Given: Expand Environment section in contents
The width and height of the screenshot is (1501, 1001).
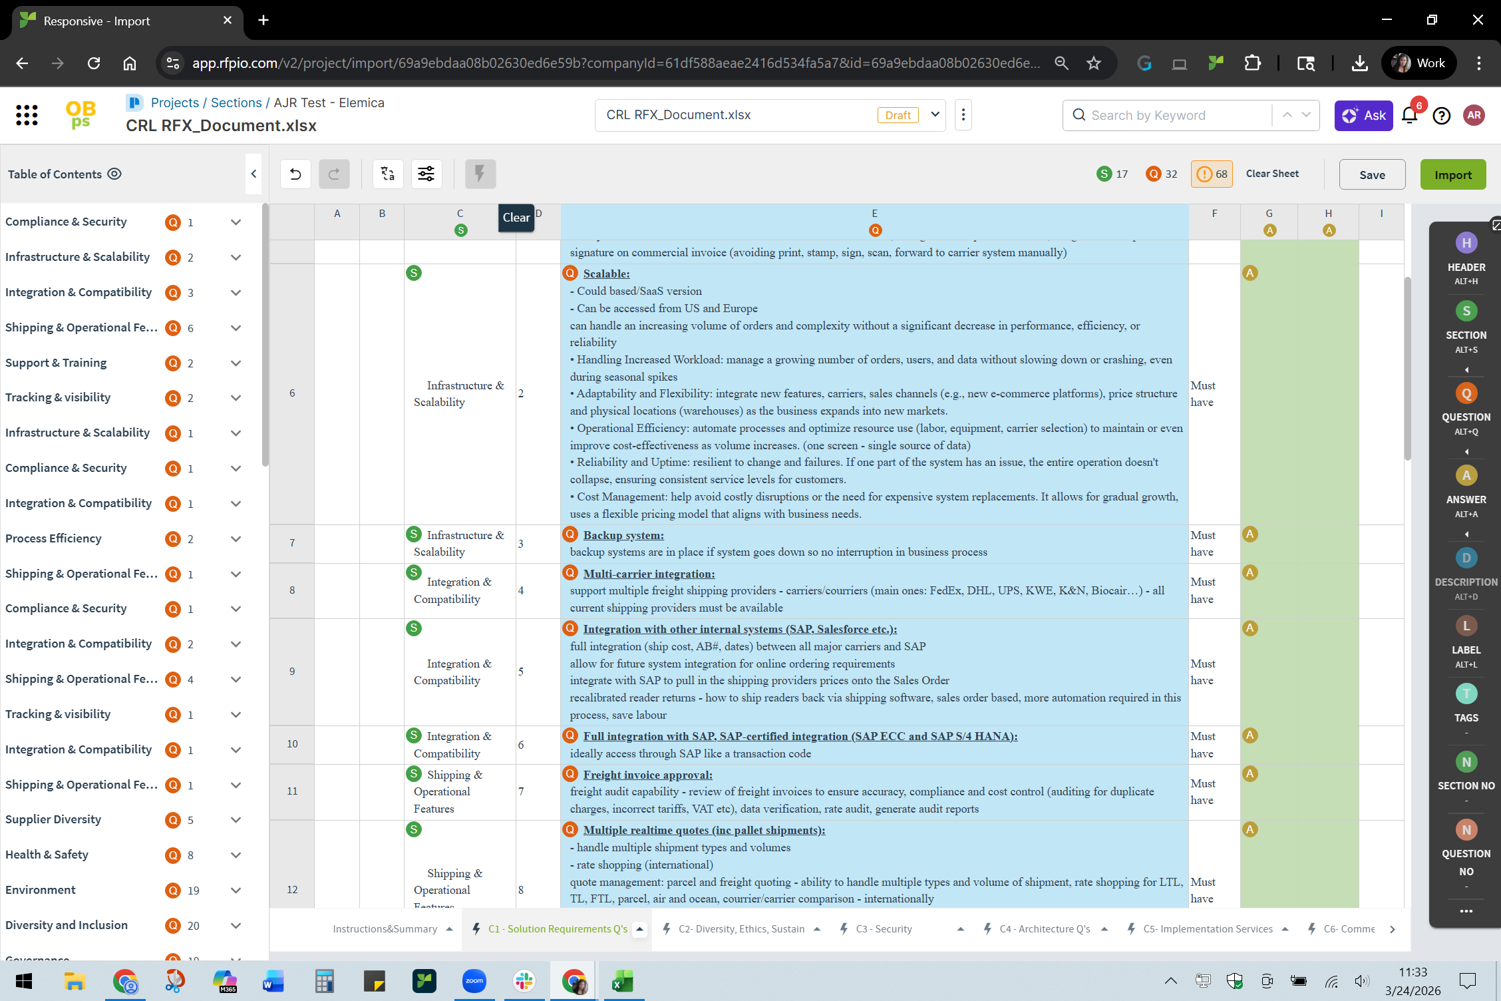Looking at the screenshot, I should 236,891.
